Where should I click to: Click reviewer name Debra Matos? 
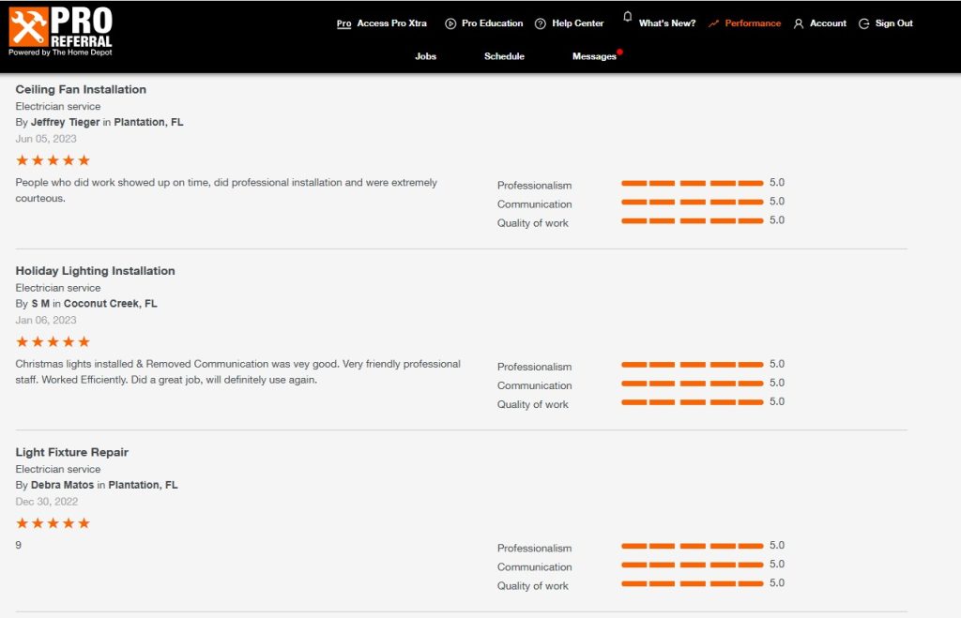62,485
